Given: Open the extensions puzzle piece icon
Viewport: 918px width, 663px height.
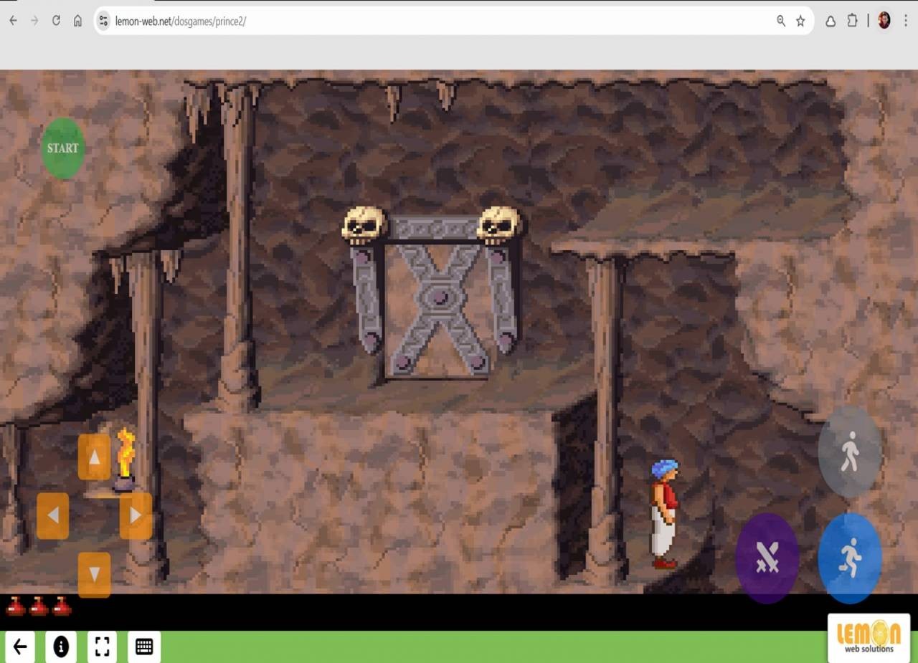Looking at the screenshot, I should pos(852,21).
